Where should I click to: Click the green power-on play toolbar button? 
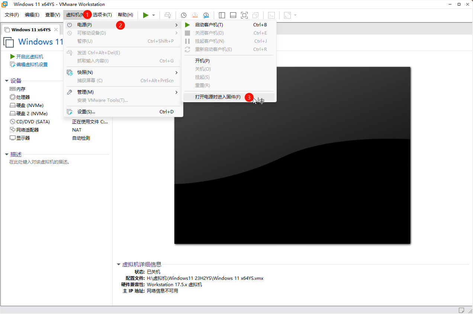click(146, 15)
